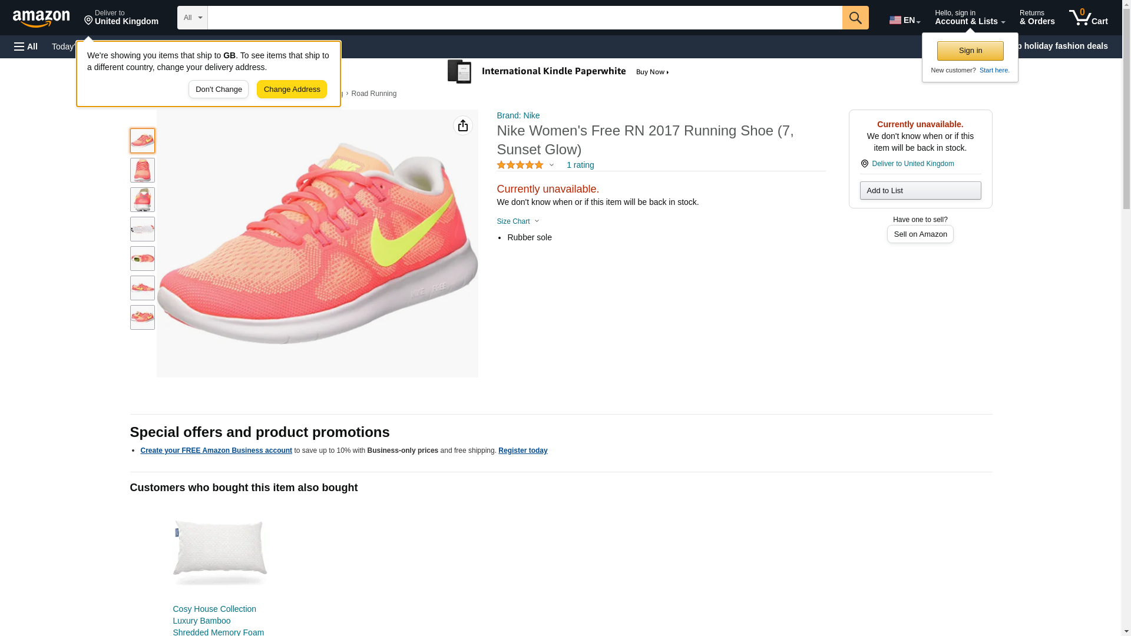1131x636 pixels.
Task: Click the search magnifier Go button
Action: [x=855, y=18]
